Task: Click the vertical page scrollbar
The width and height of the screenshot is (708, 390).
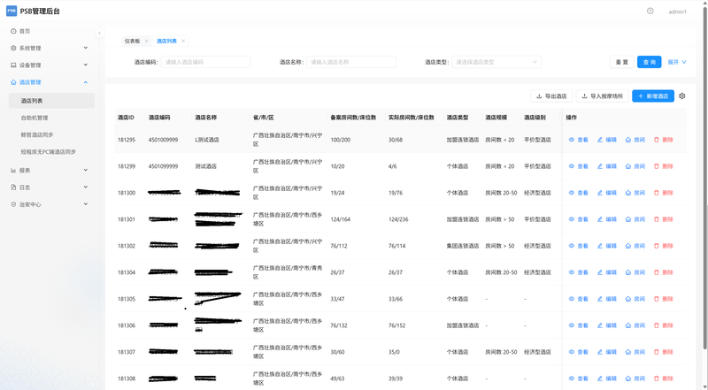Action: pyautogui.click(x=704, y=176)
